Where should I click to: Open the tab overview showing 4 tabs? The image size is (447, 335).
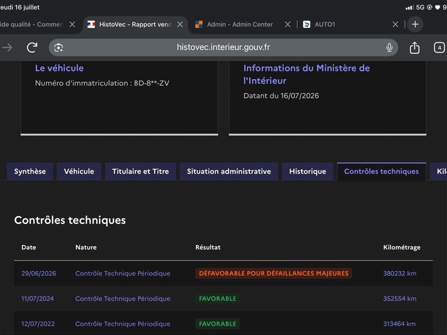tap(439, 47)
